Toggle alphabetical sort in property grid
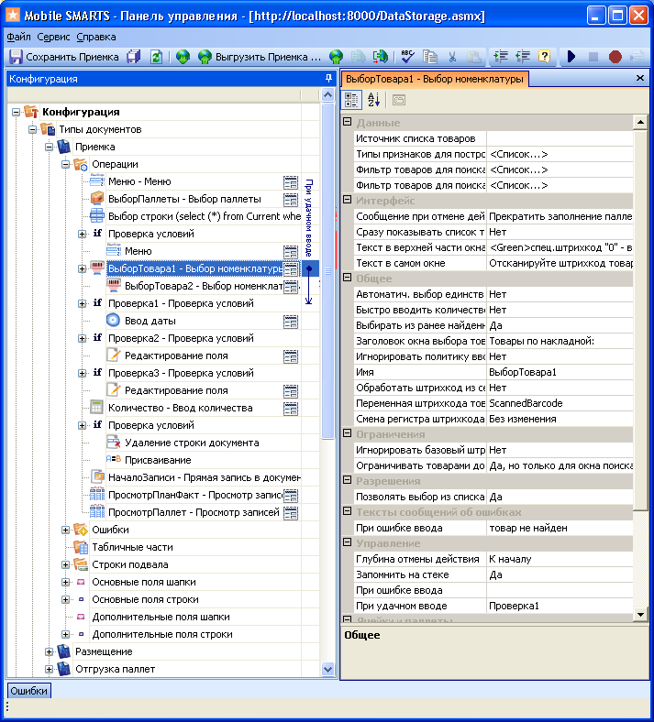The image size is (654, 722). click(373, 100)
